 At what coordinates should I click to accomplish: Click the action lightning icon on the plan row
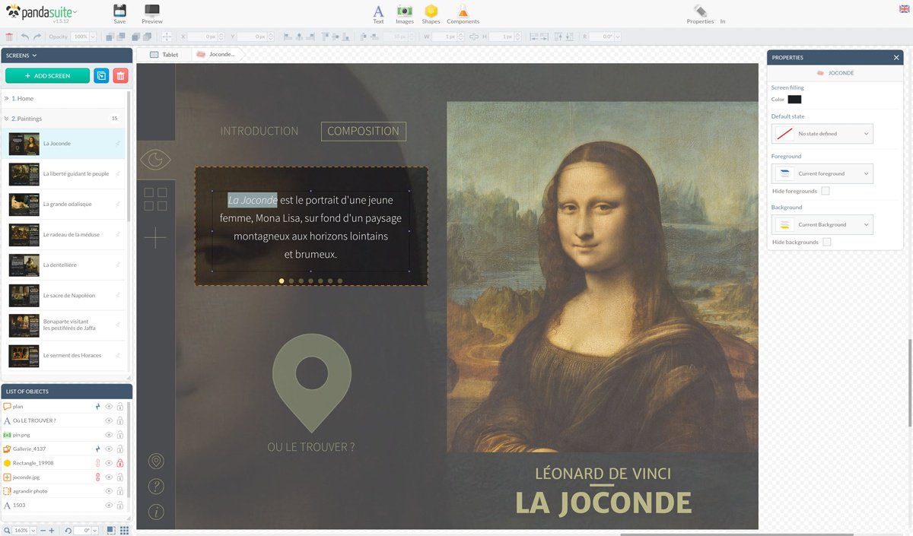tap(97, 407)
